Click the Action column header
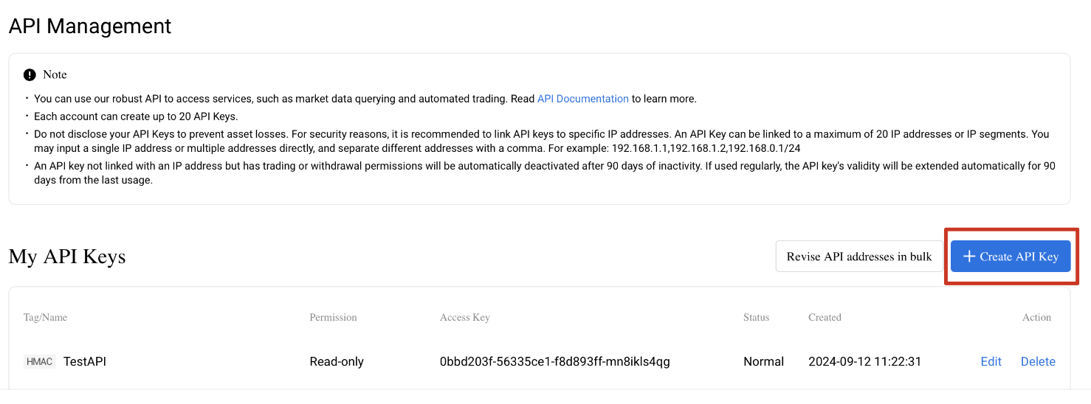The height and width of the screenshot is (404, 1091). pos(1036,317)
